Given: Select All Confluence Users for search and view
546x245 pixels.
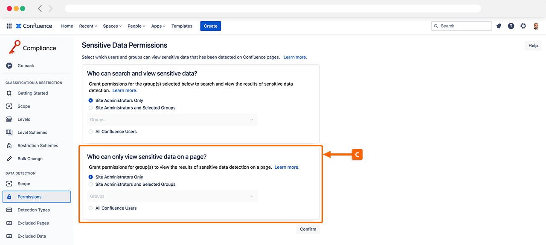Looking at the screenshot, I should coord(90,132).
